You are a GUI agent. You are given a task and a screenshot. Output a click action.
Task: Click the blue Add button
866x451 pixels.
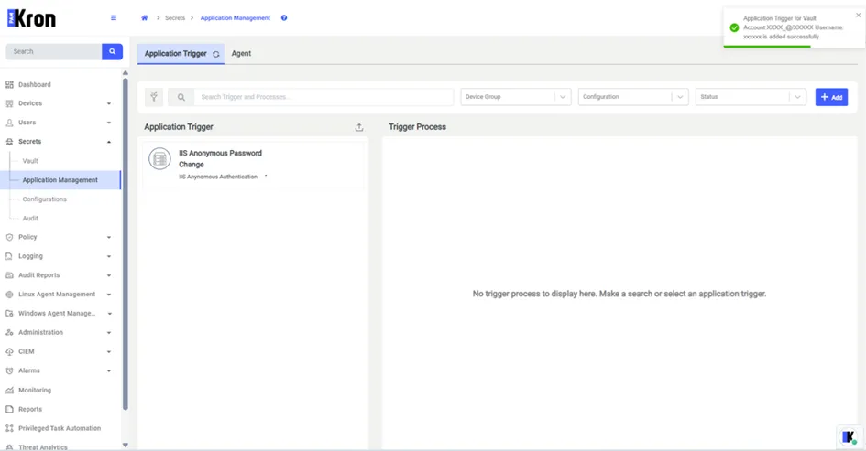tap(831, 97)
